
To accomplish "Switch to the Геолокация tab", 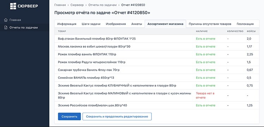I will click(x=245, y=24).
